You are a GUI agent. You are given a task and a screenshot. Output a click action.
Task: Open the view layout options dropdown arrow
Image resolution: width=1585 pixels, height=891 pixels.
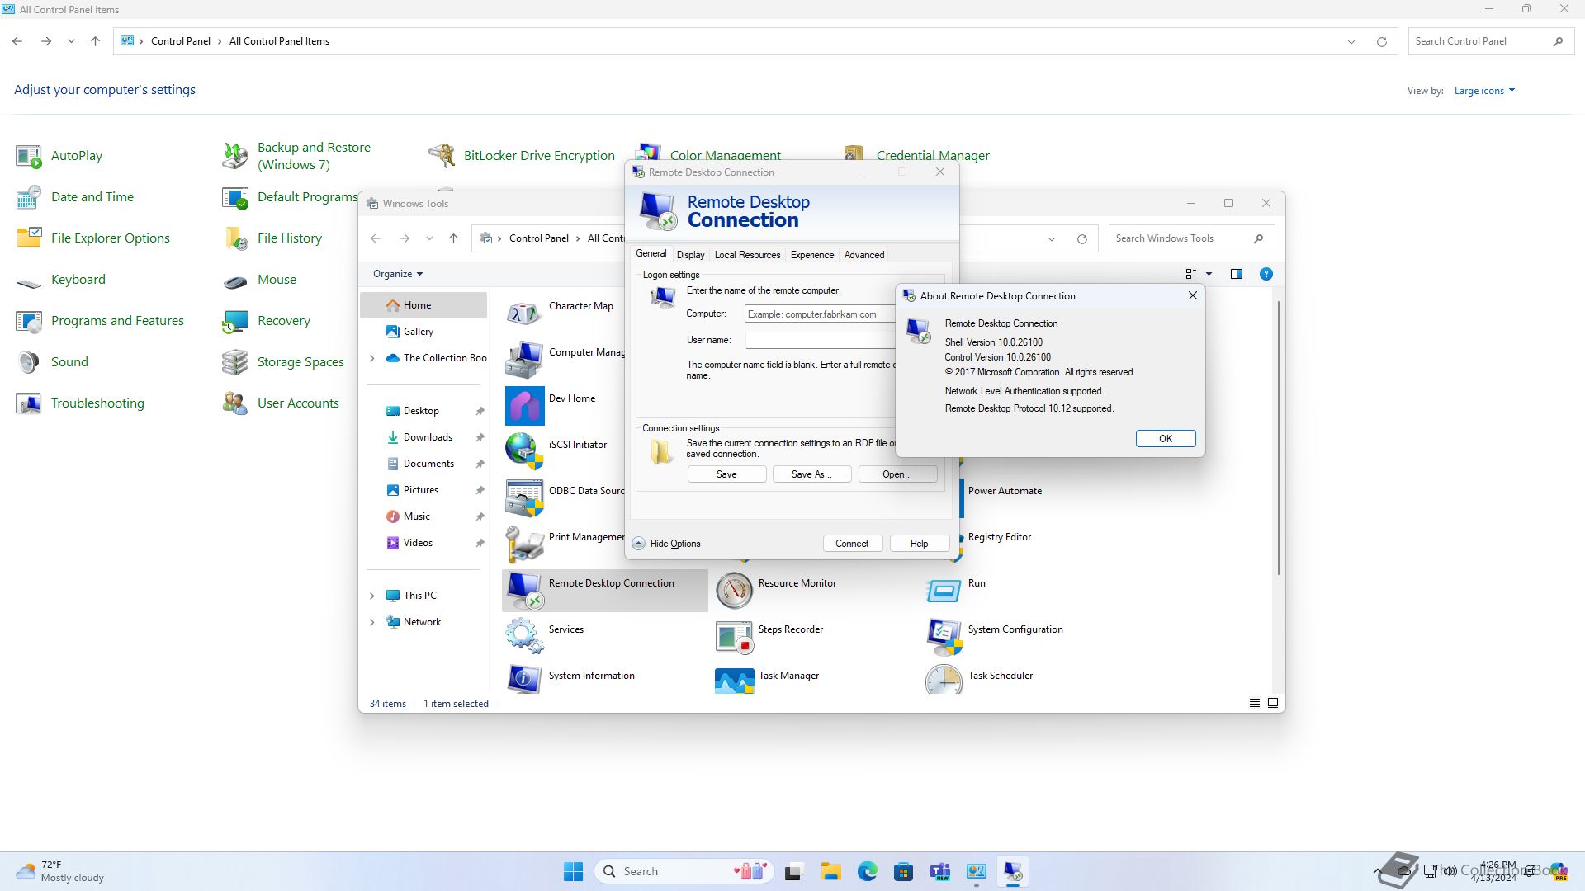tap(1209, 274)
